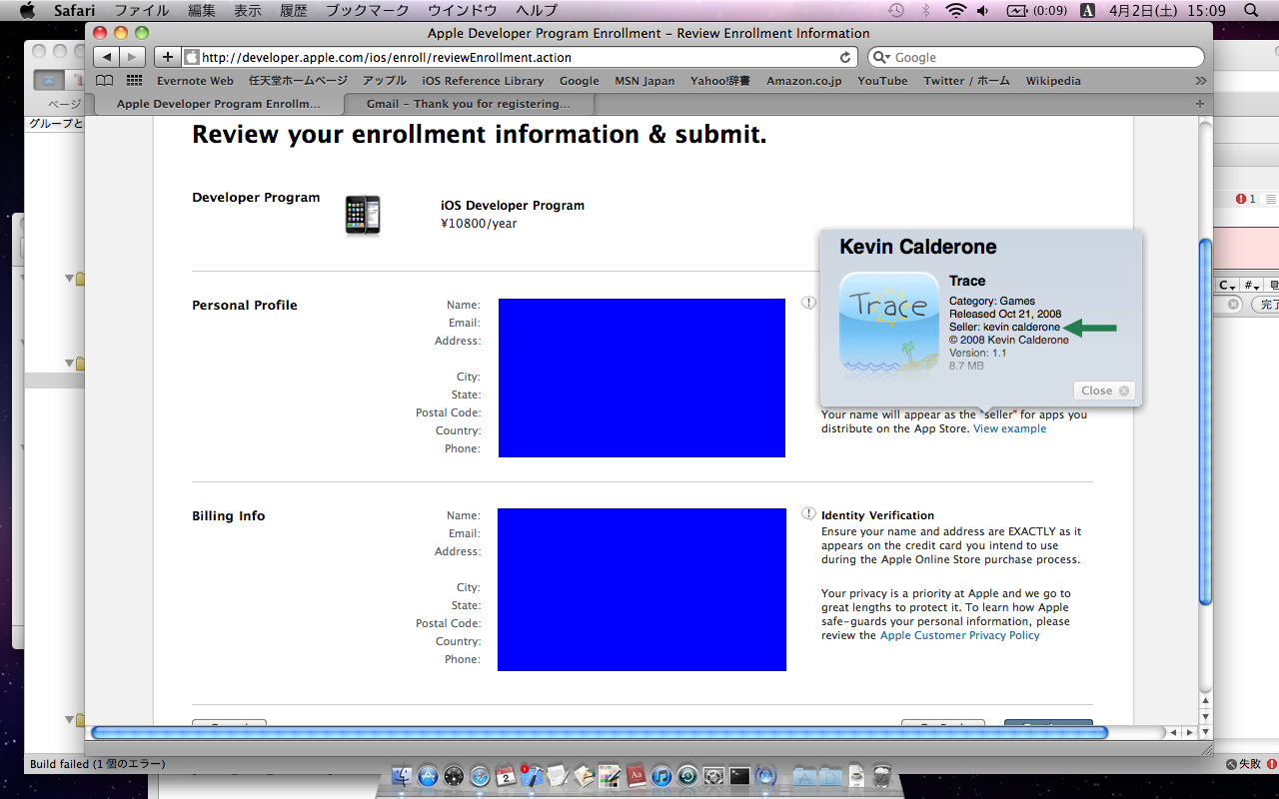Screen dimensions: 1279x799
Task: Open the ブックマーク menu
Action: pos(368,11)
